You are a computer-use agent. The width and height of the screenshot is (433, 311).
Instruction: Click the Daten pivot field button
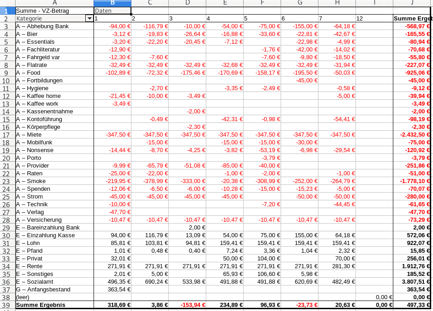(x=112, y=10)
